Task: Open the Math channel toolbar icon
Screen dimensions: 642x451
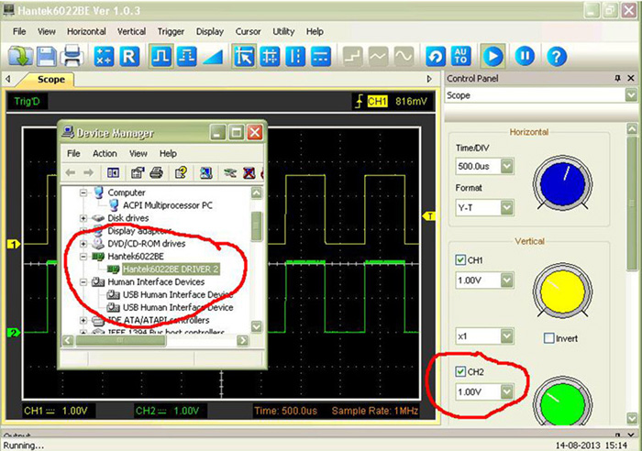Action: [x=104, y=56]
